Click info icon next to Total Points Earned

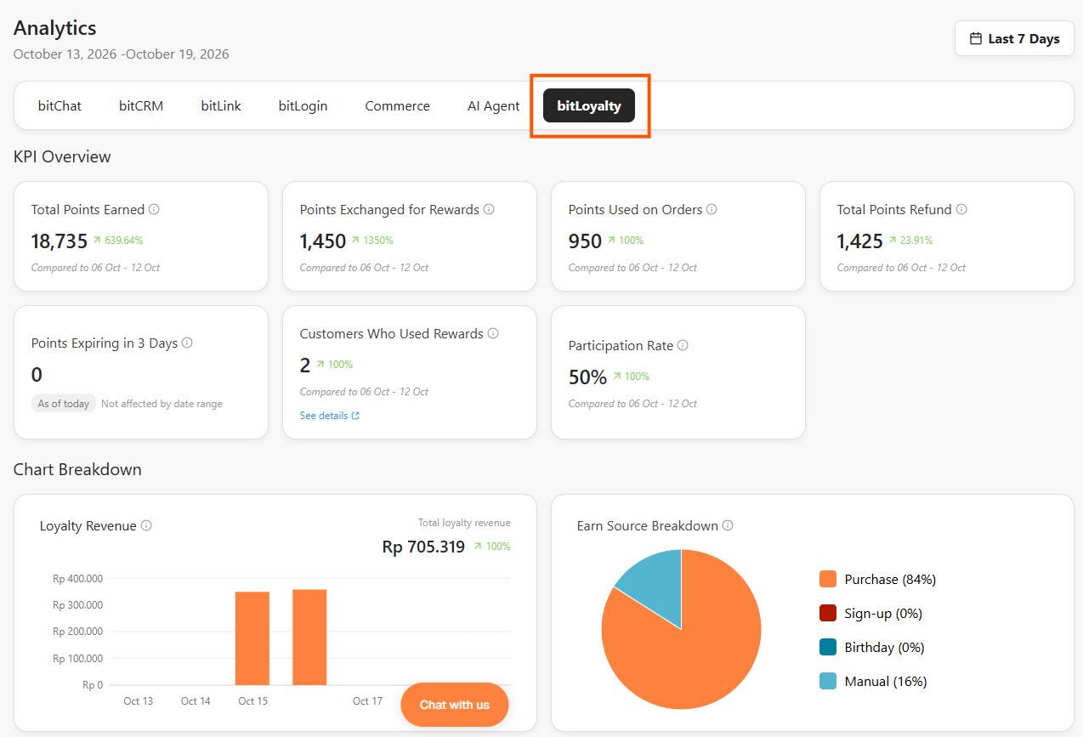(154, 209)
